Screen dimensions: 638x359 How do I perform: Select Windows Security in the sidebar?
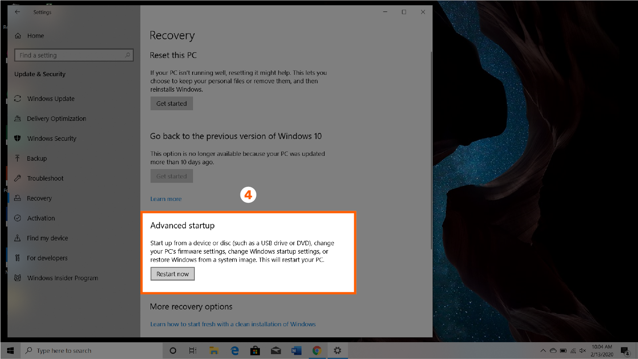coord(51,139)
